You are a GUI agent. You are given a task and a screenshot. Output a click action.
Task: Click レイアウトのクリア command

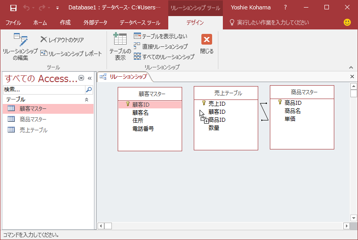(x=62, y=40)
